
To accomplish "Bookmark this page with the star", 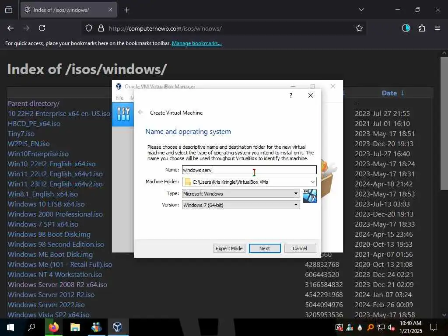I will point(359,28).
